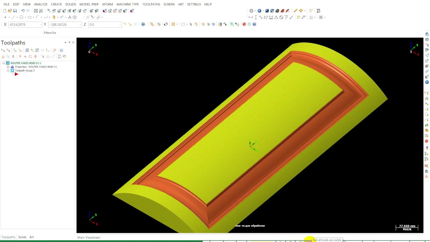Image resolution: width=430 pixels, height=242 pixels.
Task: Select the Create rectangle tool
Action: click(x=30, y=17)
